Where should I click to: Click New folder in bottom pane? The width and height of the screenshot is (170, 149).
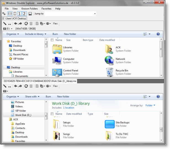(63, 97)
